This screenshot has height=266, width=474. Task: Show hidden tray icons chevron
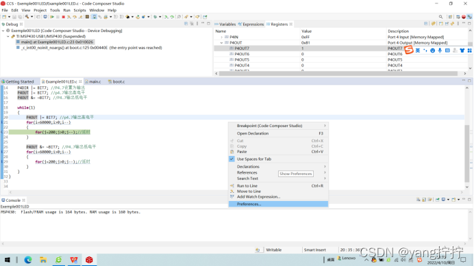(x=366, y=260)
